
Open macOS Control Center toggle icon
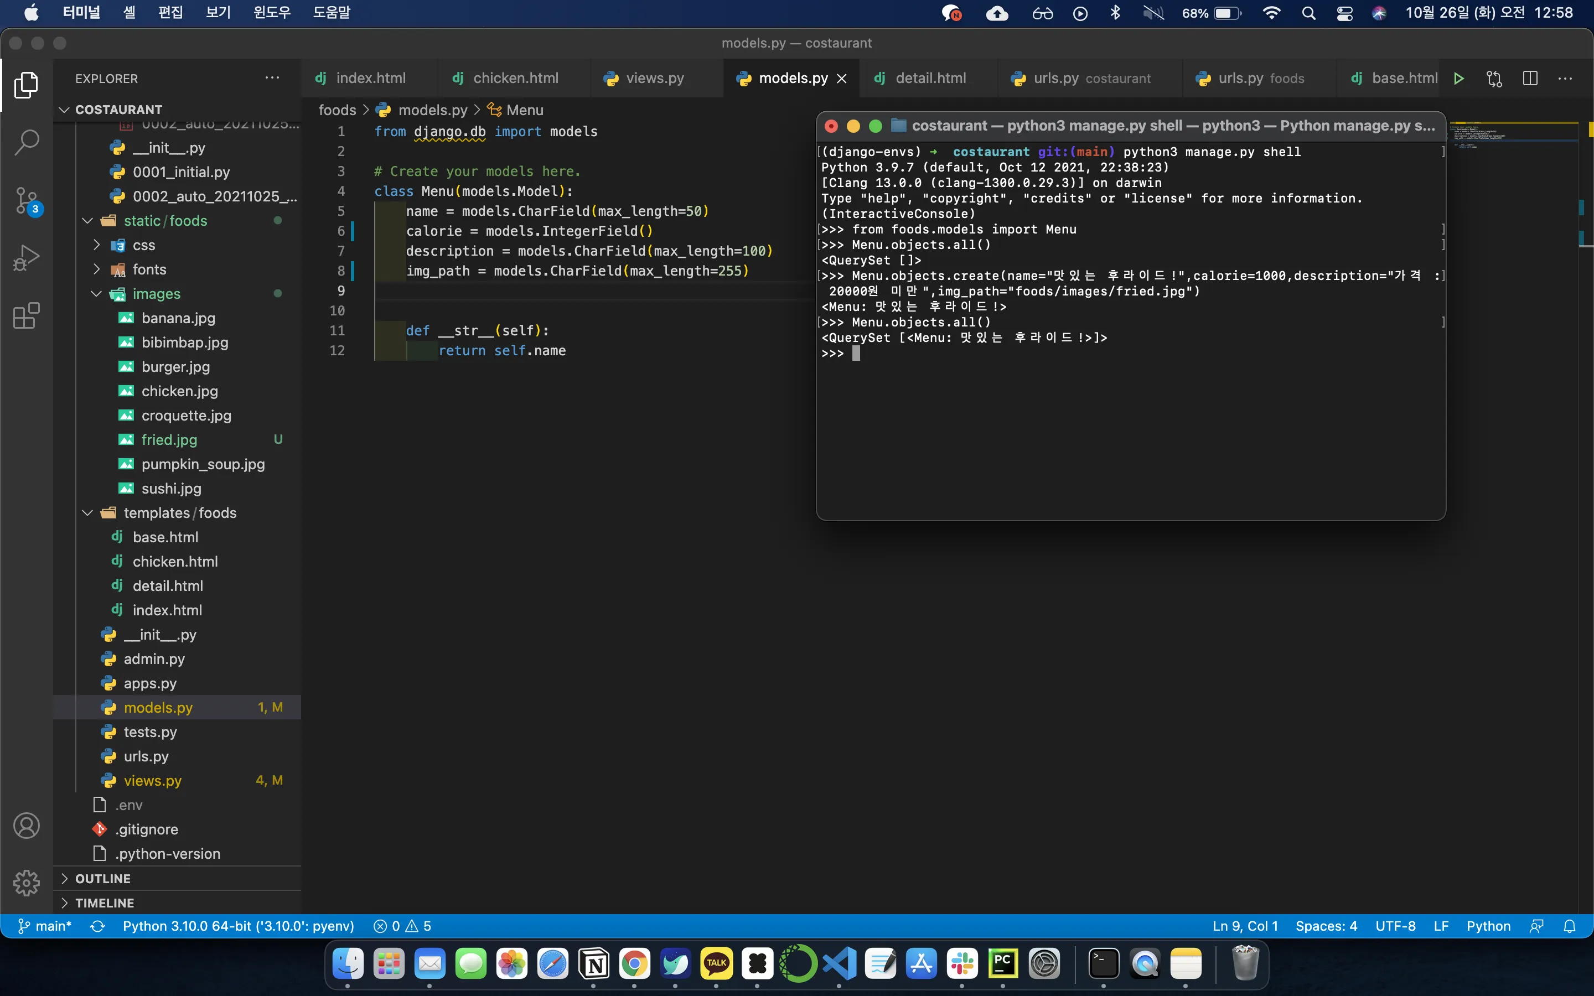tap(1344, 13)
